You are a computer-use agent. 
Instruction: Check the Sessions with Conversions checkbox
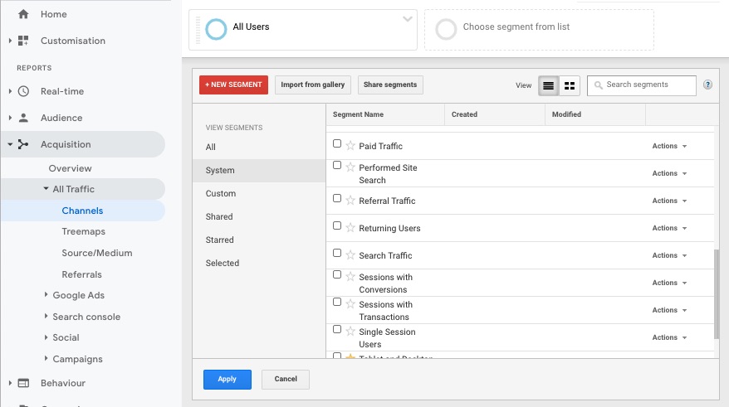tap(337, 275)
